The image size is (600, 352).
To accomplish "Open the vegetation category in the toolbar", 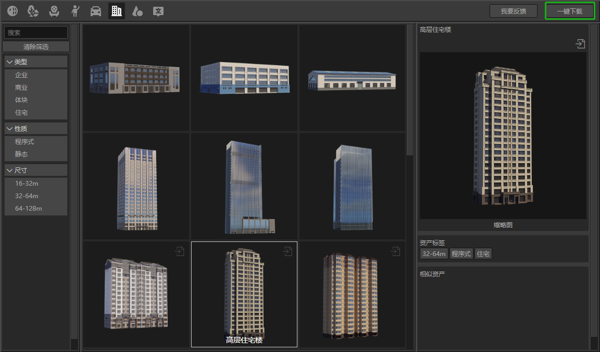I will (x=33, y=10).
